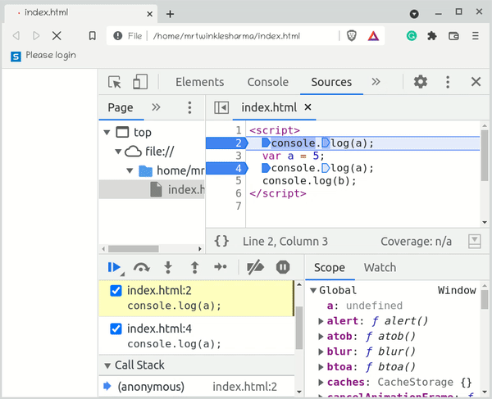492x399 pixels.
Task: Open the extensions puzzle icon
Action: pyautogui.click(x=432, y=36)
